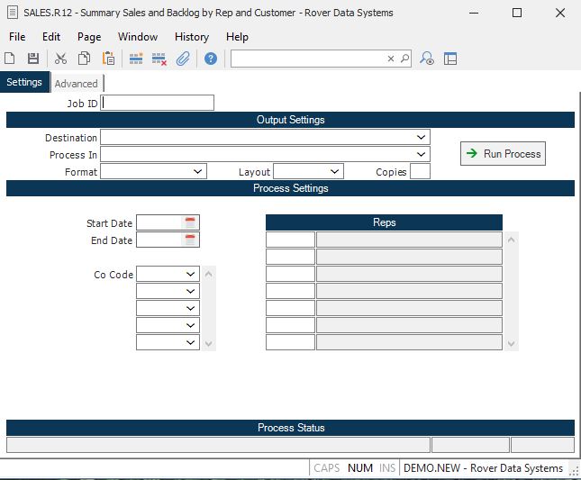Expand the Destination dropdown
Image resolution: width=581 pixels, height=480 pixels.
pos(422,138)
